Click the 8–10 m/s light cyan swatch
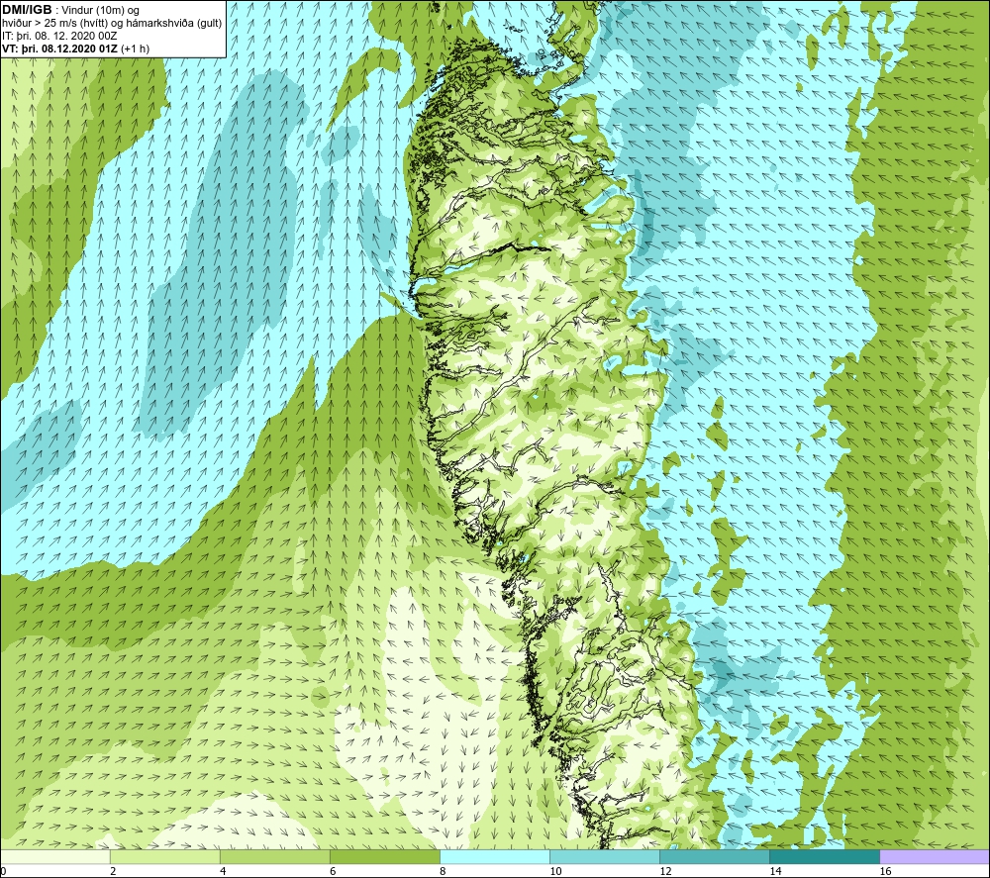 [495, 856]
